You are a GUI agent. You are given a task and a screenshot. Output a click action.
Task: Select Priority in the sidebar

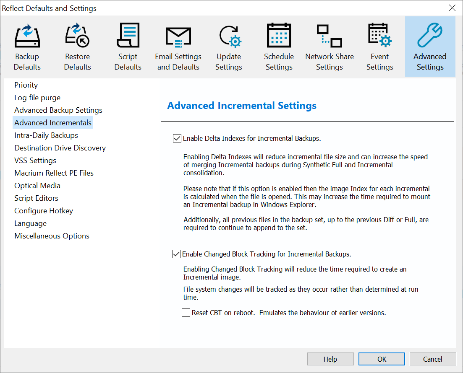coord(26,85)
